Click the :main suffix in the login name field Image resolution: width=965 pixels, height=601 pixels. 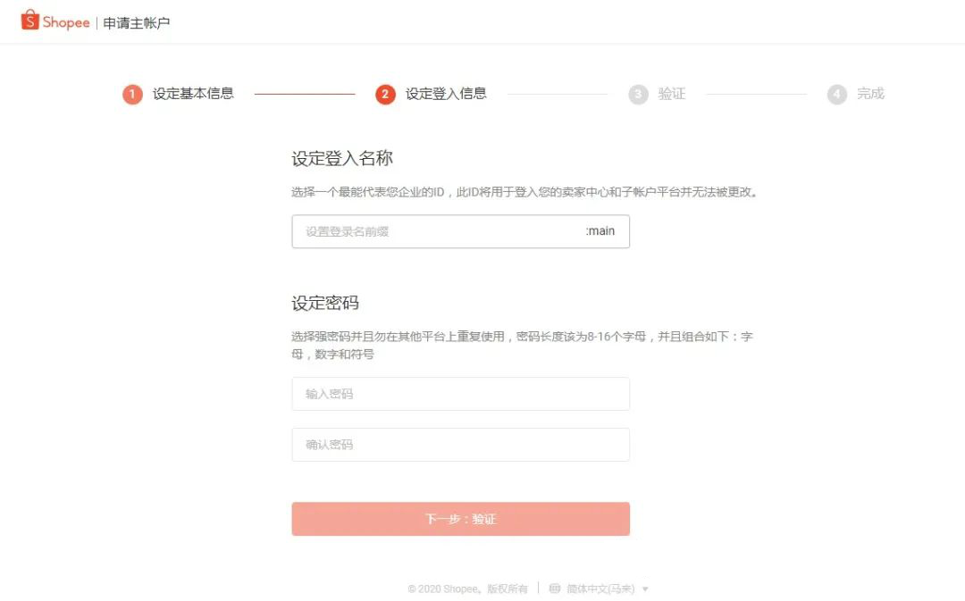[x=600, y=231]
